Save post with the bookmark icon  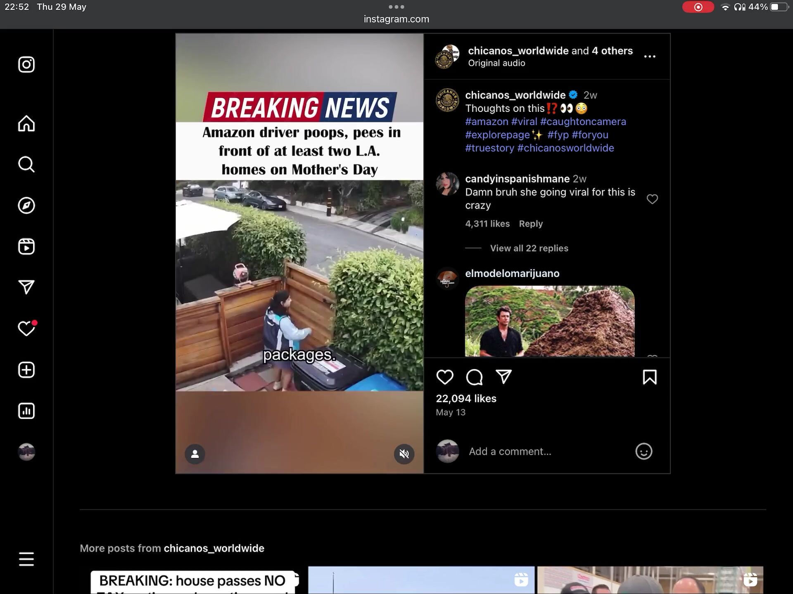pos(650,377)
